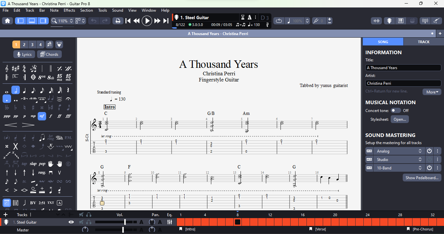
Task: Solo the Steel Guitar track with headphones
Action: (x=89, y=222)
